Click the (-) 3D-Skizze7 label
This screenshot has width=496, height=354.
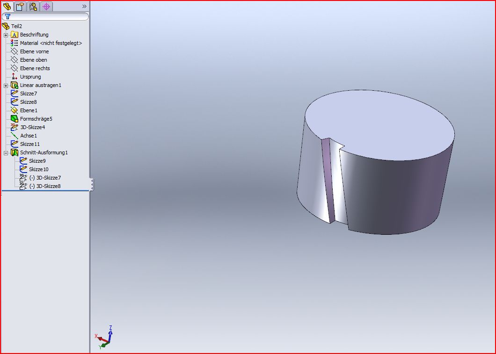[x=45, y=178]
